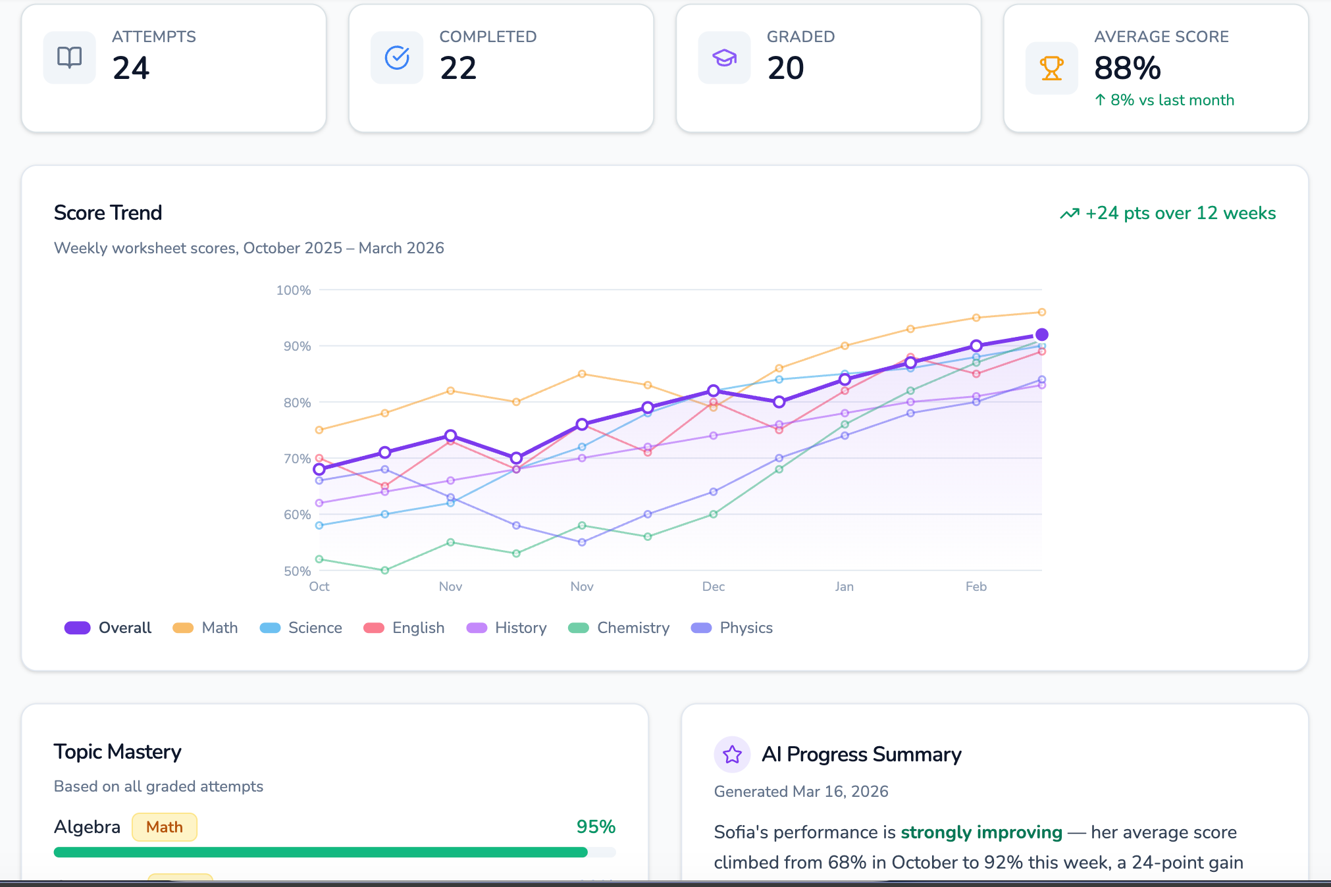Click the +24 pts over 12 weeks link
The height and width of the screenshot is (887, 1331).
point(1180,213)
